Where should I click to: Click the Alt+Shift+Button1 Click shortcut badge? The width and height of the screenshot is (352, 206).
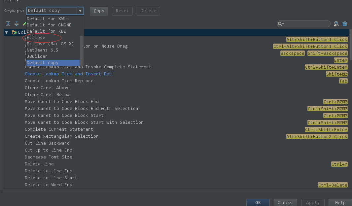[x=317, y=40]
